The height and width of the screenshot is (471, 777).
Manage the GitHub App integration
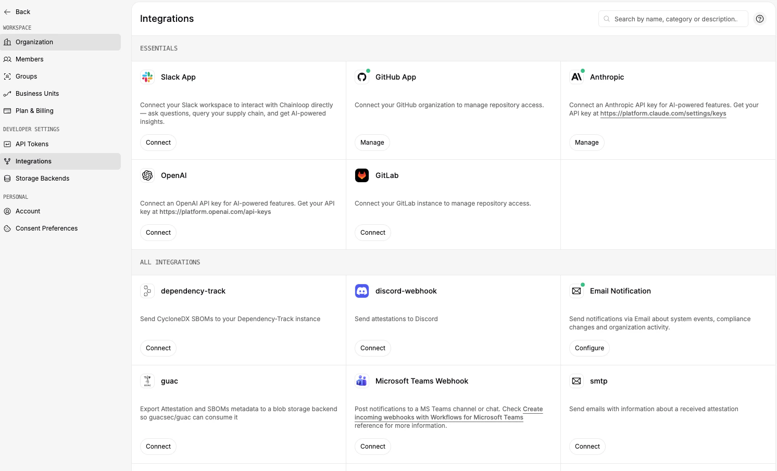pyautogui.click(x=372, y=143)
